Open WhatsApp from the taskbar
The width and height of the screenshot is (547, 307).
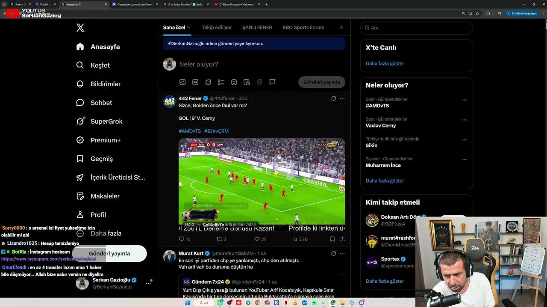point(221,303)
